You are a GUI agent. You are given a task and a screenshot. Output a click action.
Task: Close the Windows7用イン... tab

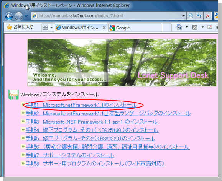pyautogui.click(x=104, y=28)
